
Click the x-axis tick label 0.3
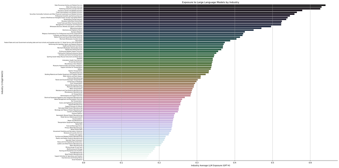pyautogui.click(x=197, y=163)
